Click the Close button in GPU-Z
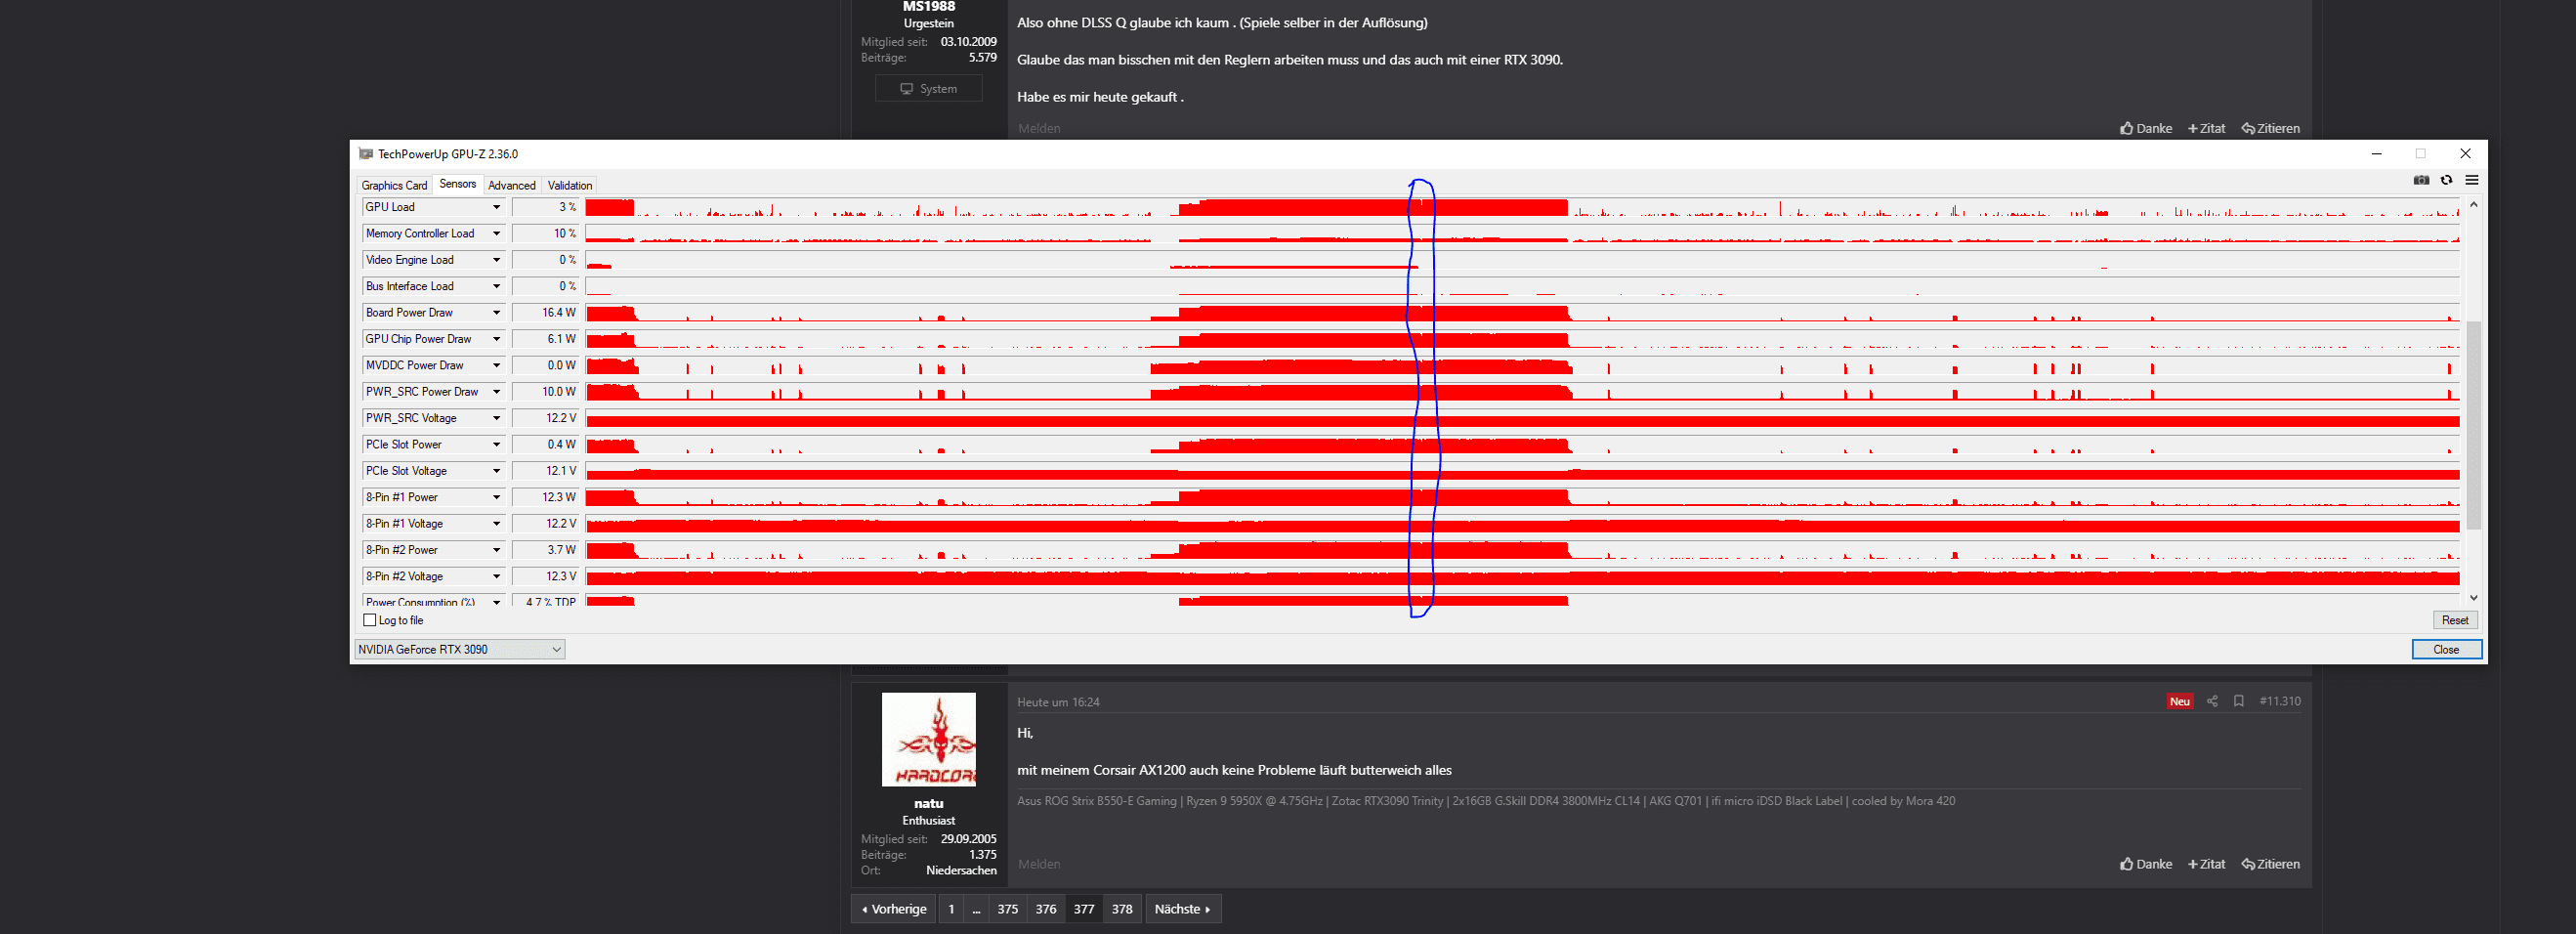The width and height of the screenshot is (2576, 934). [2446, 649]
